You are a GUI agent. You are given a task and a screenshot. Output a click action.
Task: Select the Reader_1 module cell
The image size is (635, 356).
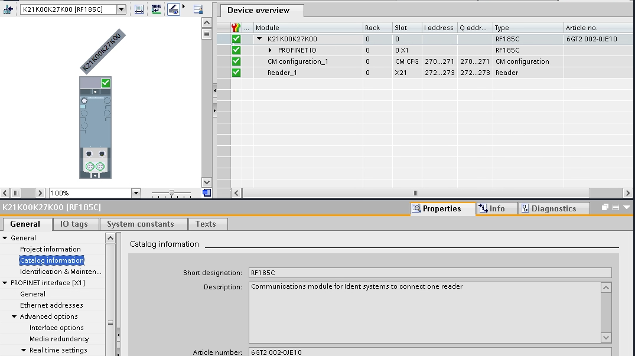coord(308,73)
